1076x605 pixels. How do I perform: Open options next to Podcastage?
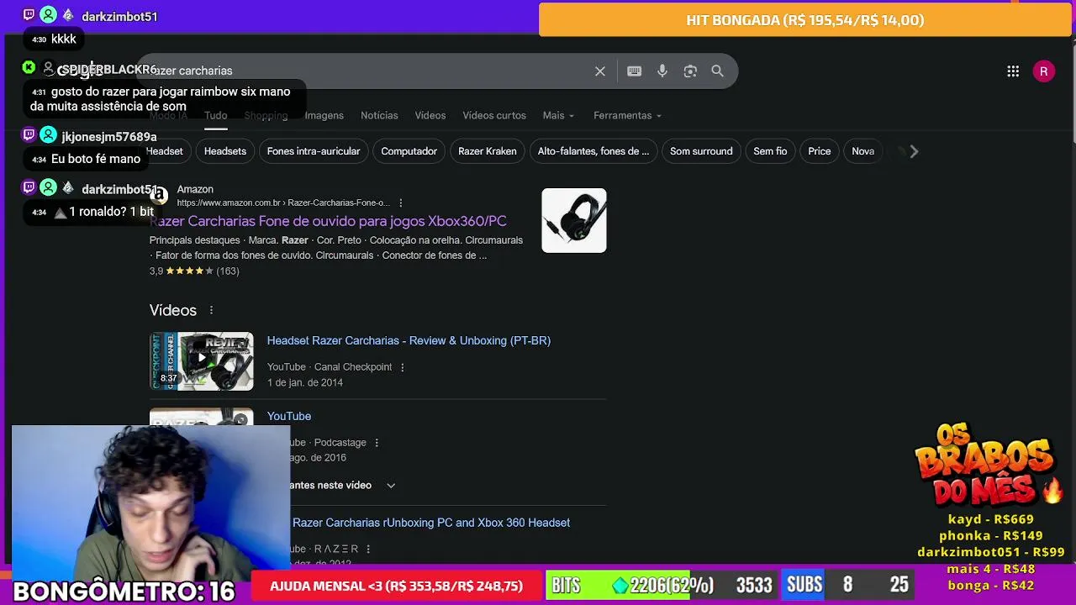[x=376, y=443]
